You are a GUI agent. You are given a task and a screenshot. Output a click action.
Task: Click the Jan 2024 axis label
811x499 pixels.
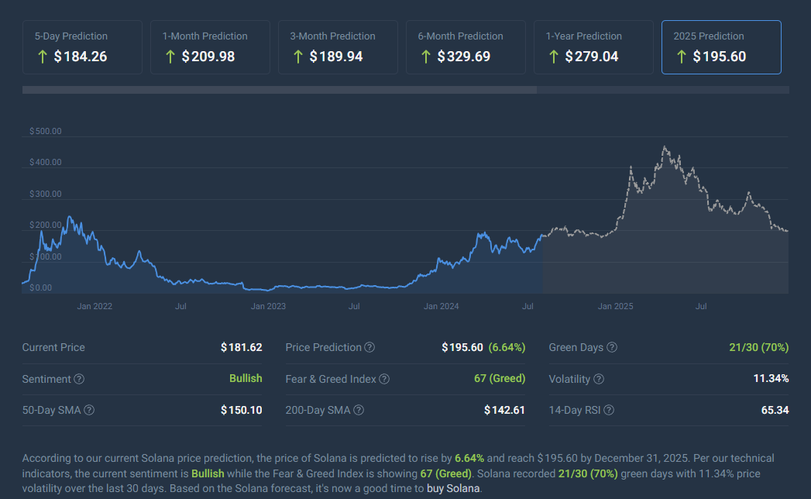(442, 306)
